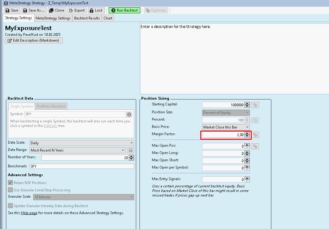Click the Export toolbar icon
This screenshot has width=329, height=229.
(71, 10)
